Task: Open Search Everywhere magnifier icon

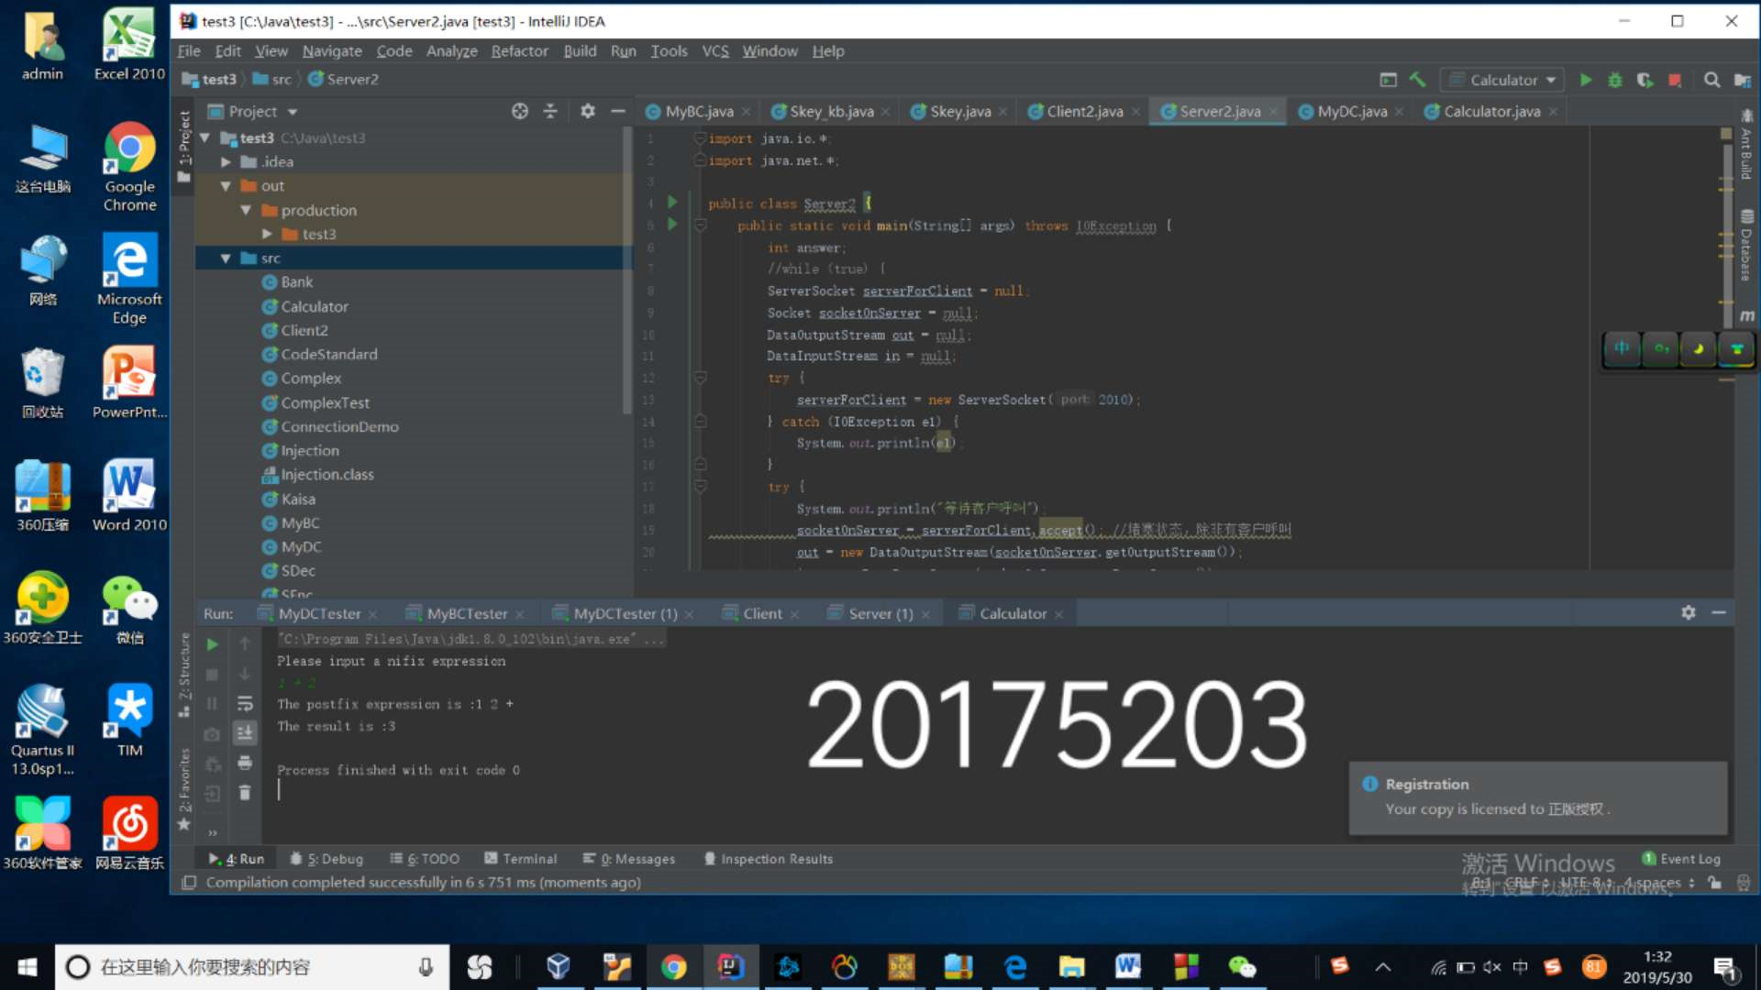Action: (1711, 80)
